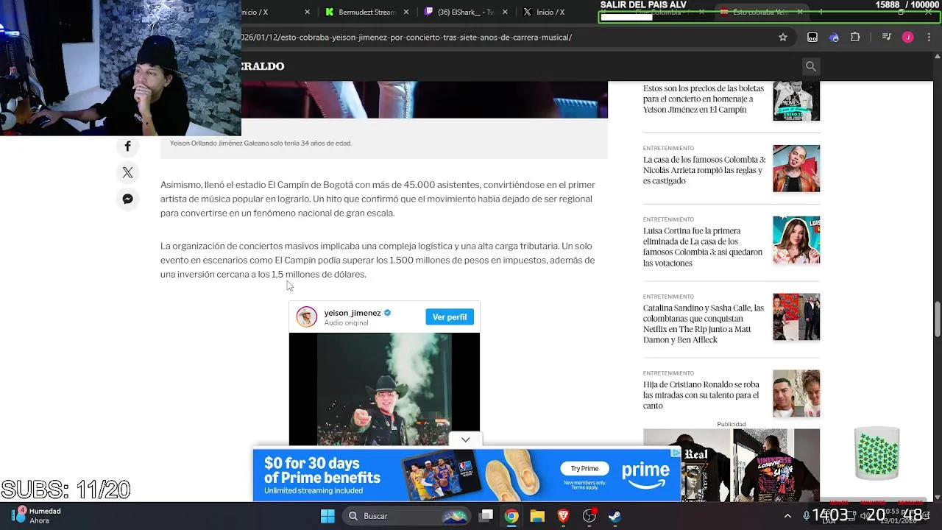942x530 pixels.
Task: Open article Catalina Sandino y Sasha Calle
Action: (704, 324)
